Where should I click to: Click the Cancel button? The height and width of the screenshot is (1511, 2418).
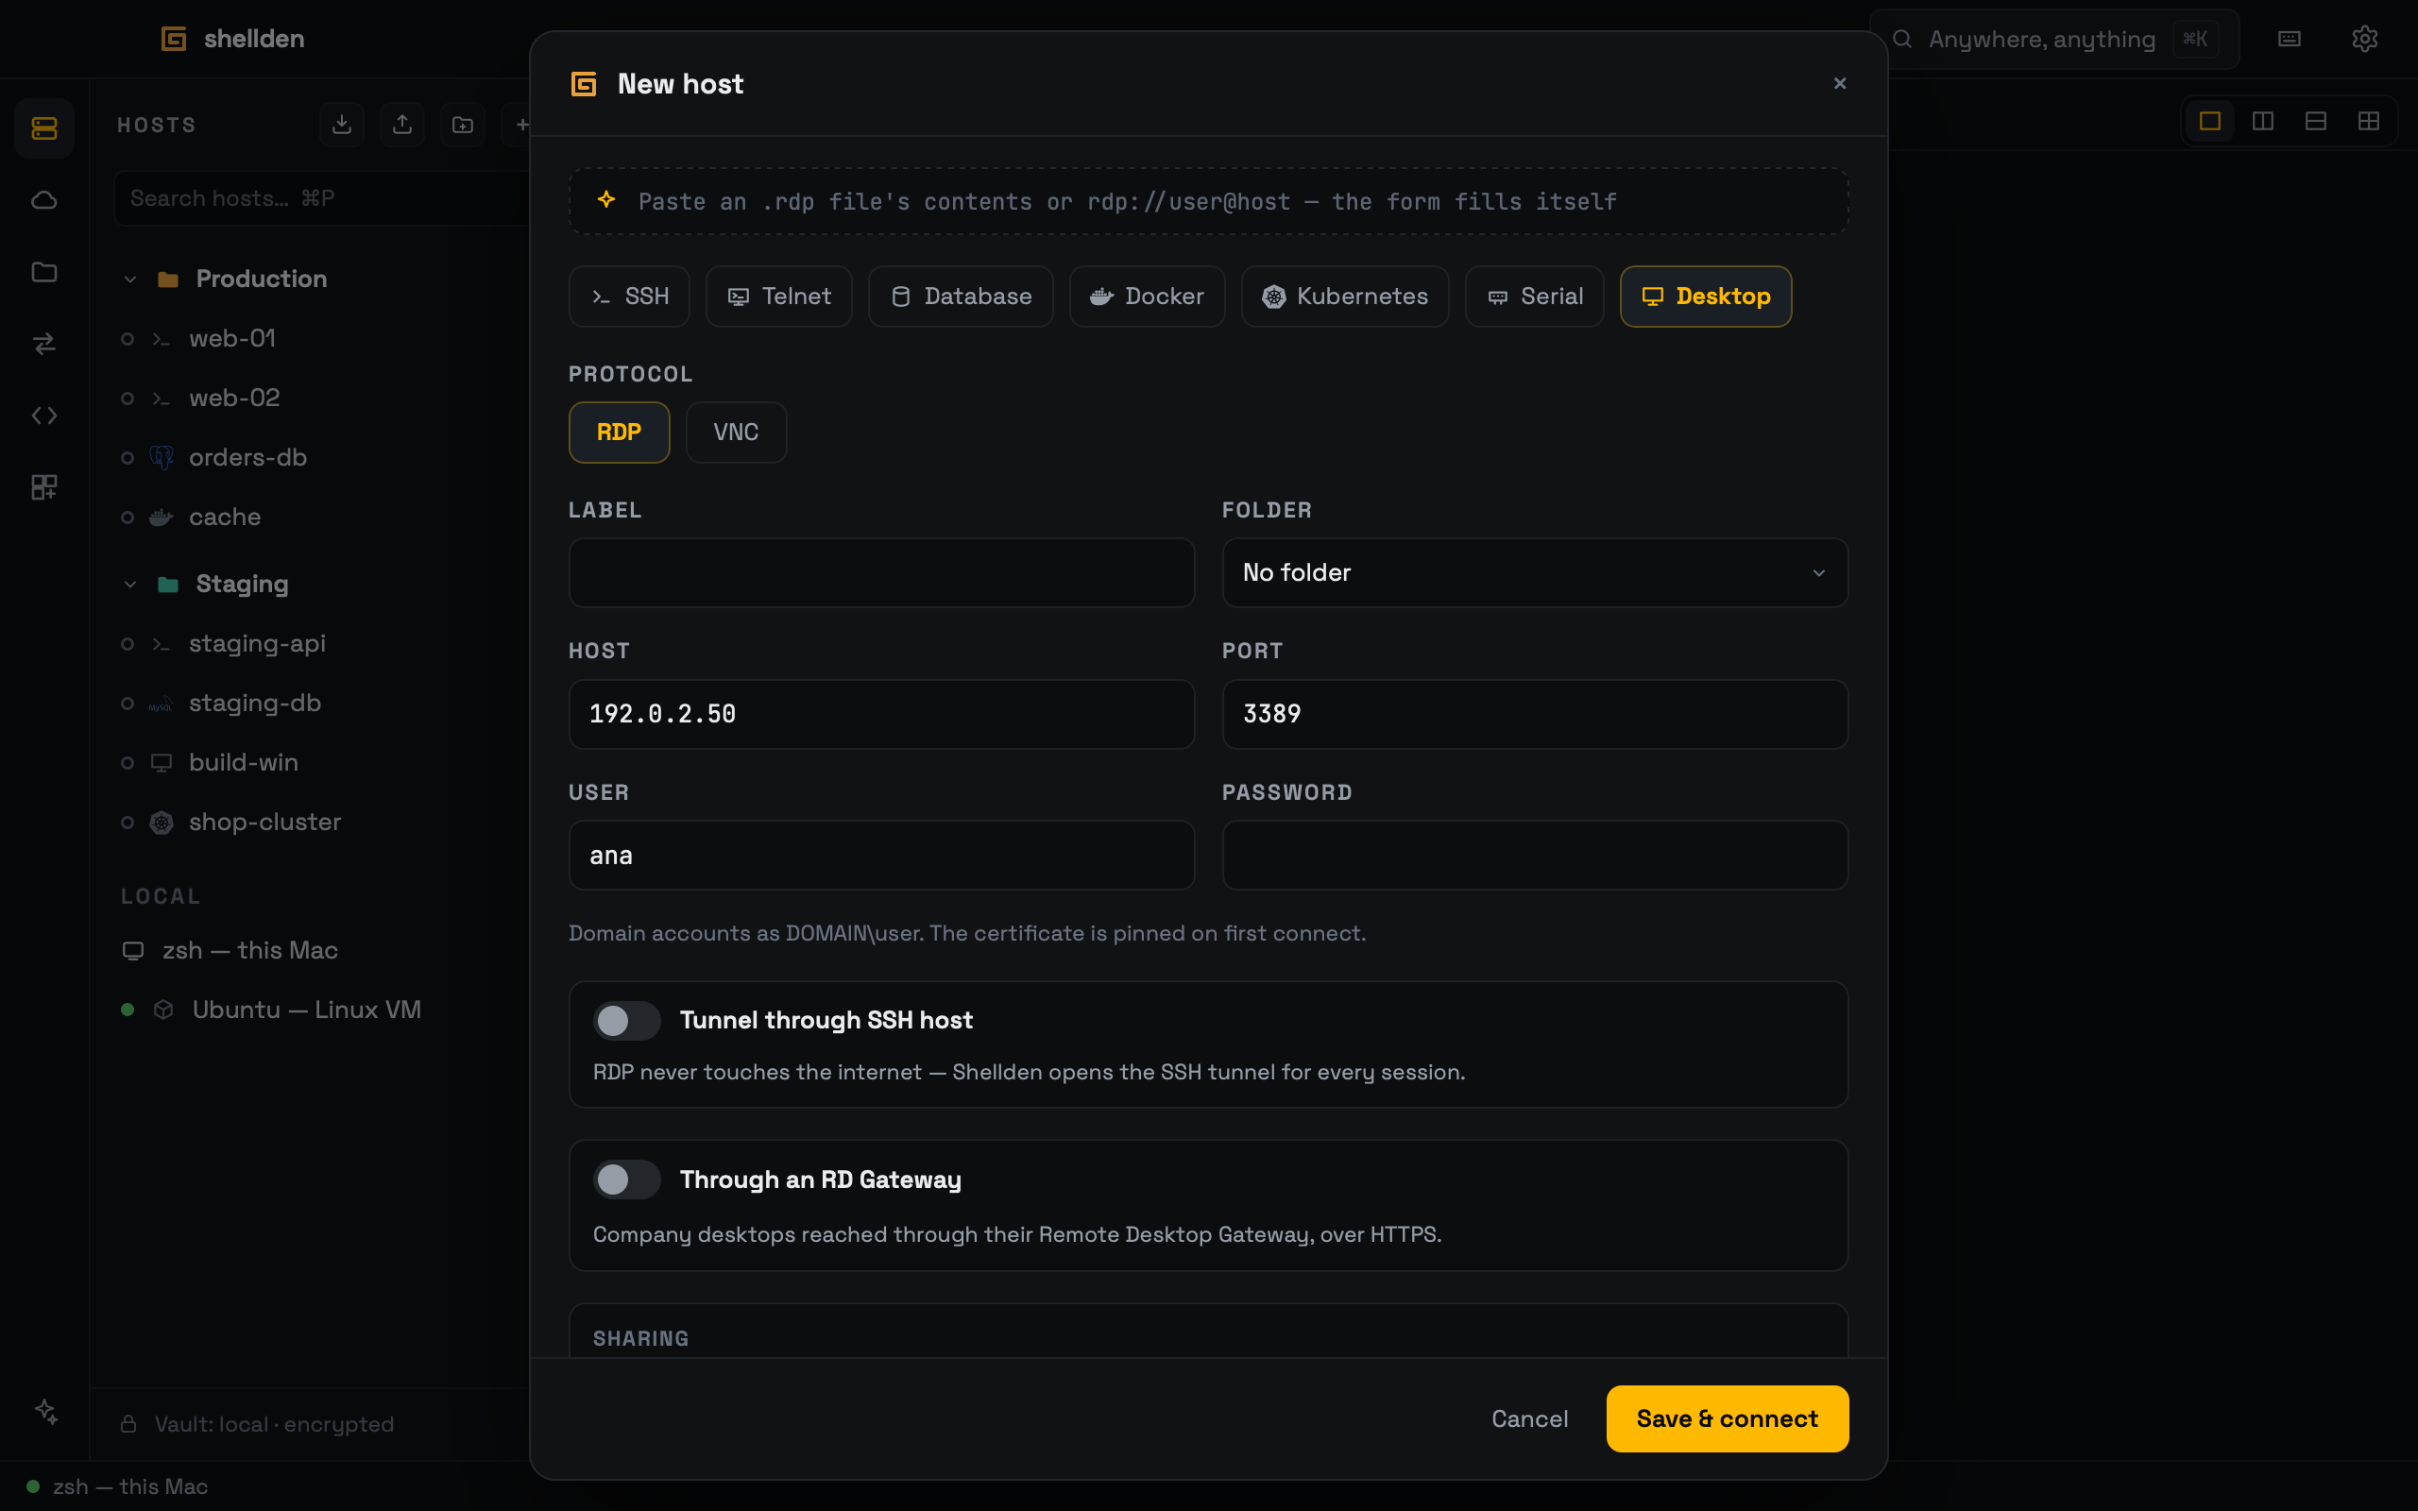pyautogui.click(x=1530, y=1418)
